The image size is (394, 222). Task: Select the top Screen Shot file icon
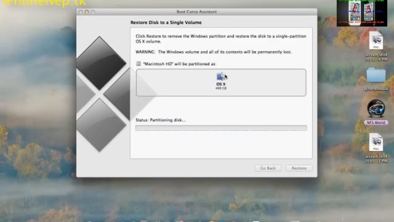tap(376, 41)
